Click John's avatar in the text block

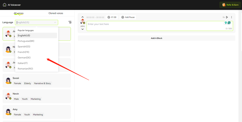click(x=83, y=21)
